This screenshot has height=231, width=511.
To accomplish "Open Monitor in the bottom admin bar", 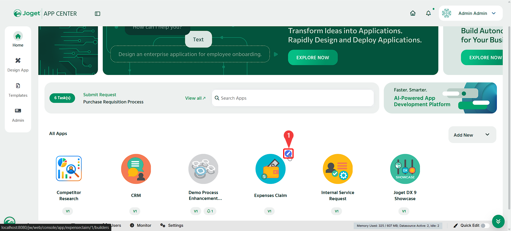I will click(141, 225).
